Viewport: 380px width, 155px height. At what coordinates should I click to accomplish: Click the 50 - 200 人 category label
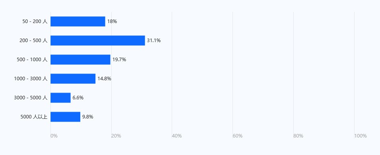(35, 21)
